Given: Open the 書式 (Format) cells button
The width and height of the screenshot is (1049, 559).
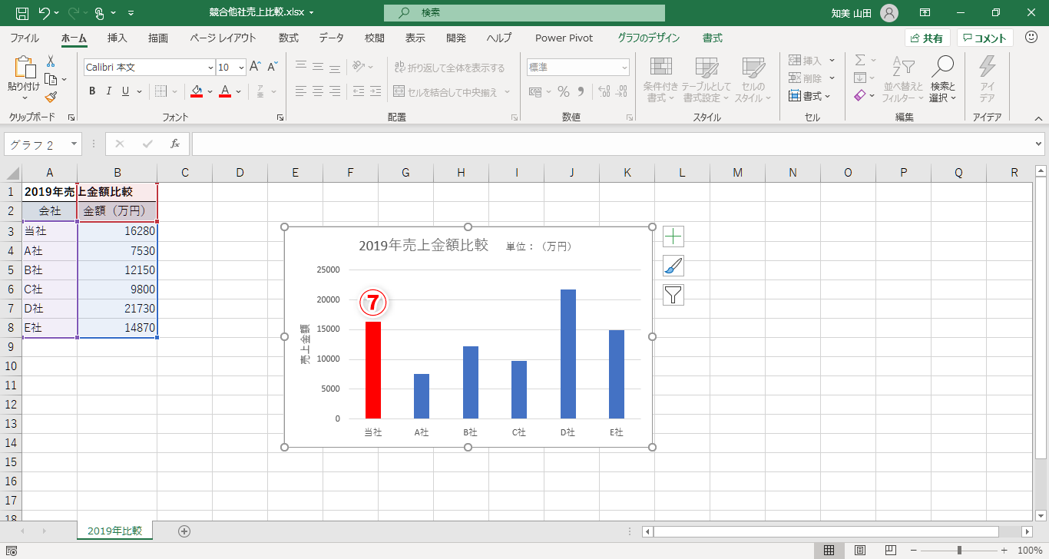Looking at the screenshot, I should click(810, 96).
